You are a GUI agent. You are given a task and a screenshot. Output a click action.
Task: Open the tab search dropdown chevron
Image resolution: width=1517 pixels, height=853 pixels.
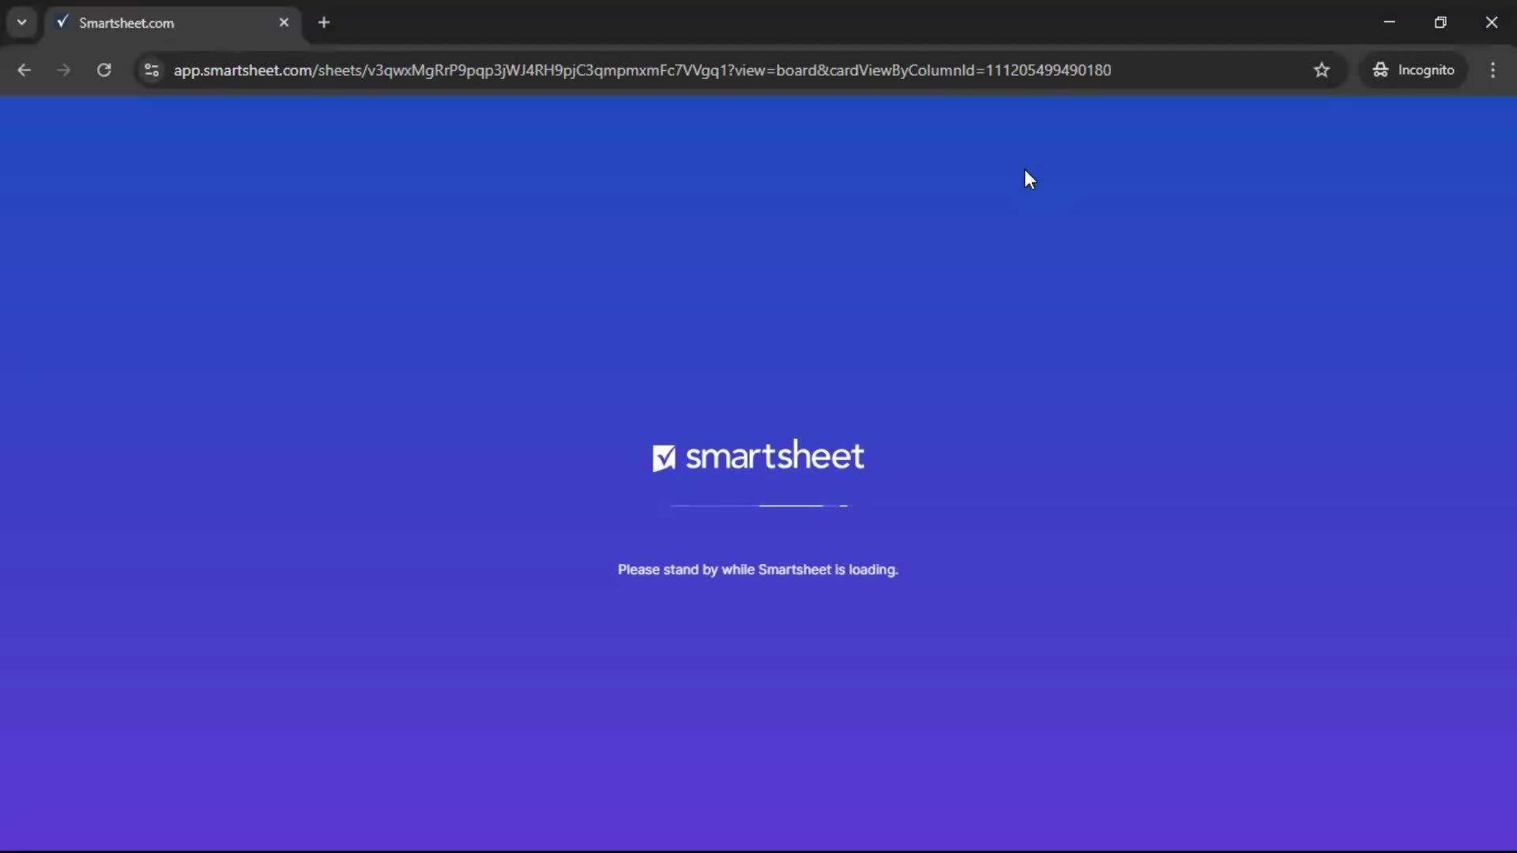(x=21, y=22)
